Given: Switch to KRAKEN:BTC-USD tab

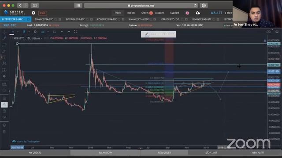Looking at the screenshot, I should coord(170,19).
